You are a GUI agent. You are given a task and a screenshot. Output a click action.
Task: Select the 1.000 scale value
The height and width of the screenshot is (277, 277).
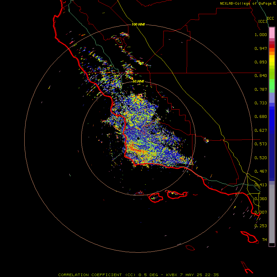pyautogui.click(x=261, y=34)
